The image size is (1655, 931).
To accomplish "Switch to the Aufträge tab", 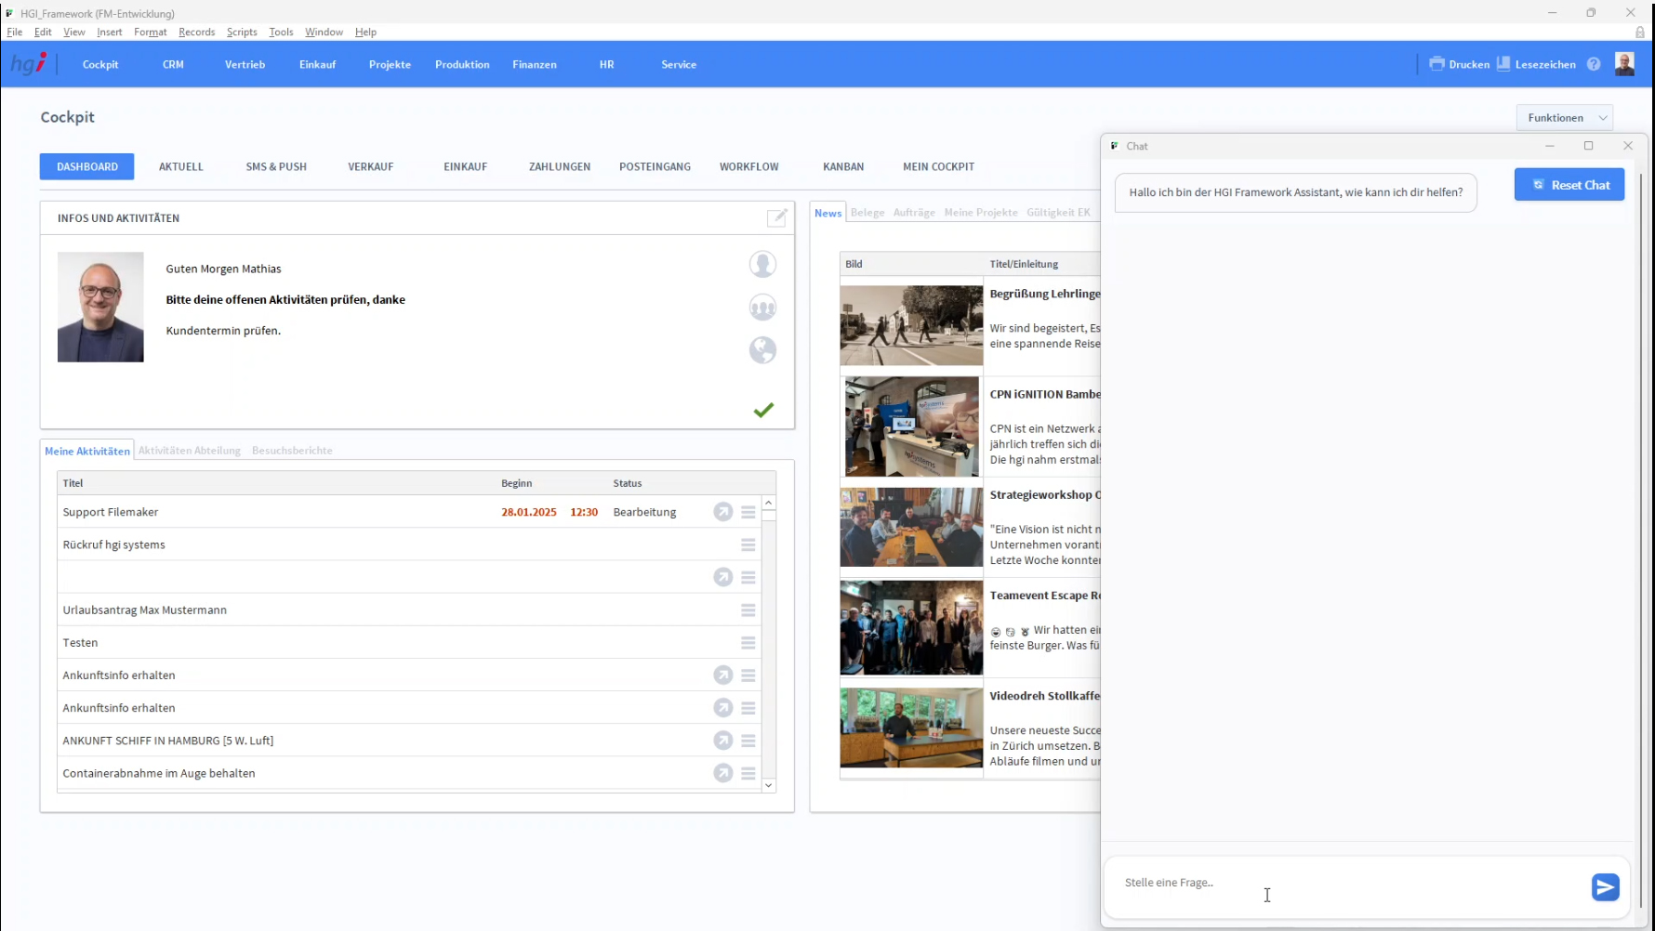I will (914, 213).
